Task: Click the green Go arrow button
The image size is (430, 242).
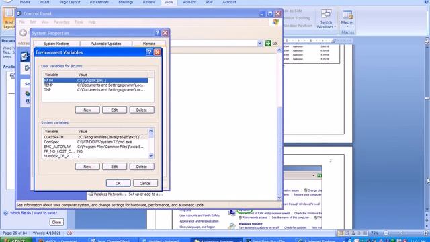Action: [x=268, y=43]
